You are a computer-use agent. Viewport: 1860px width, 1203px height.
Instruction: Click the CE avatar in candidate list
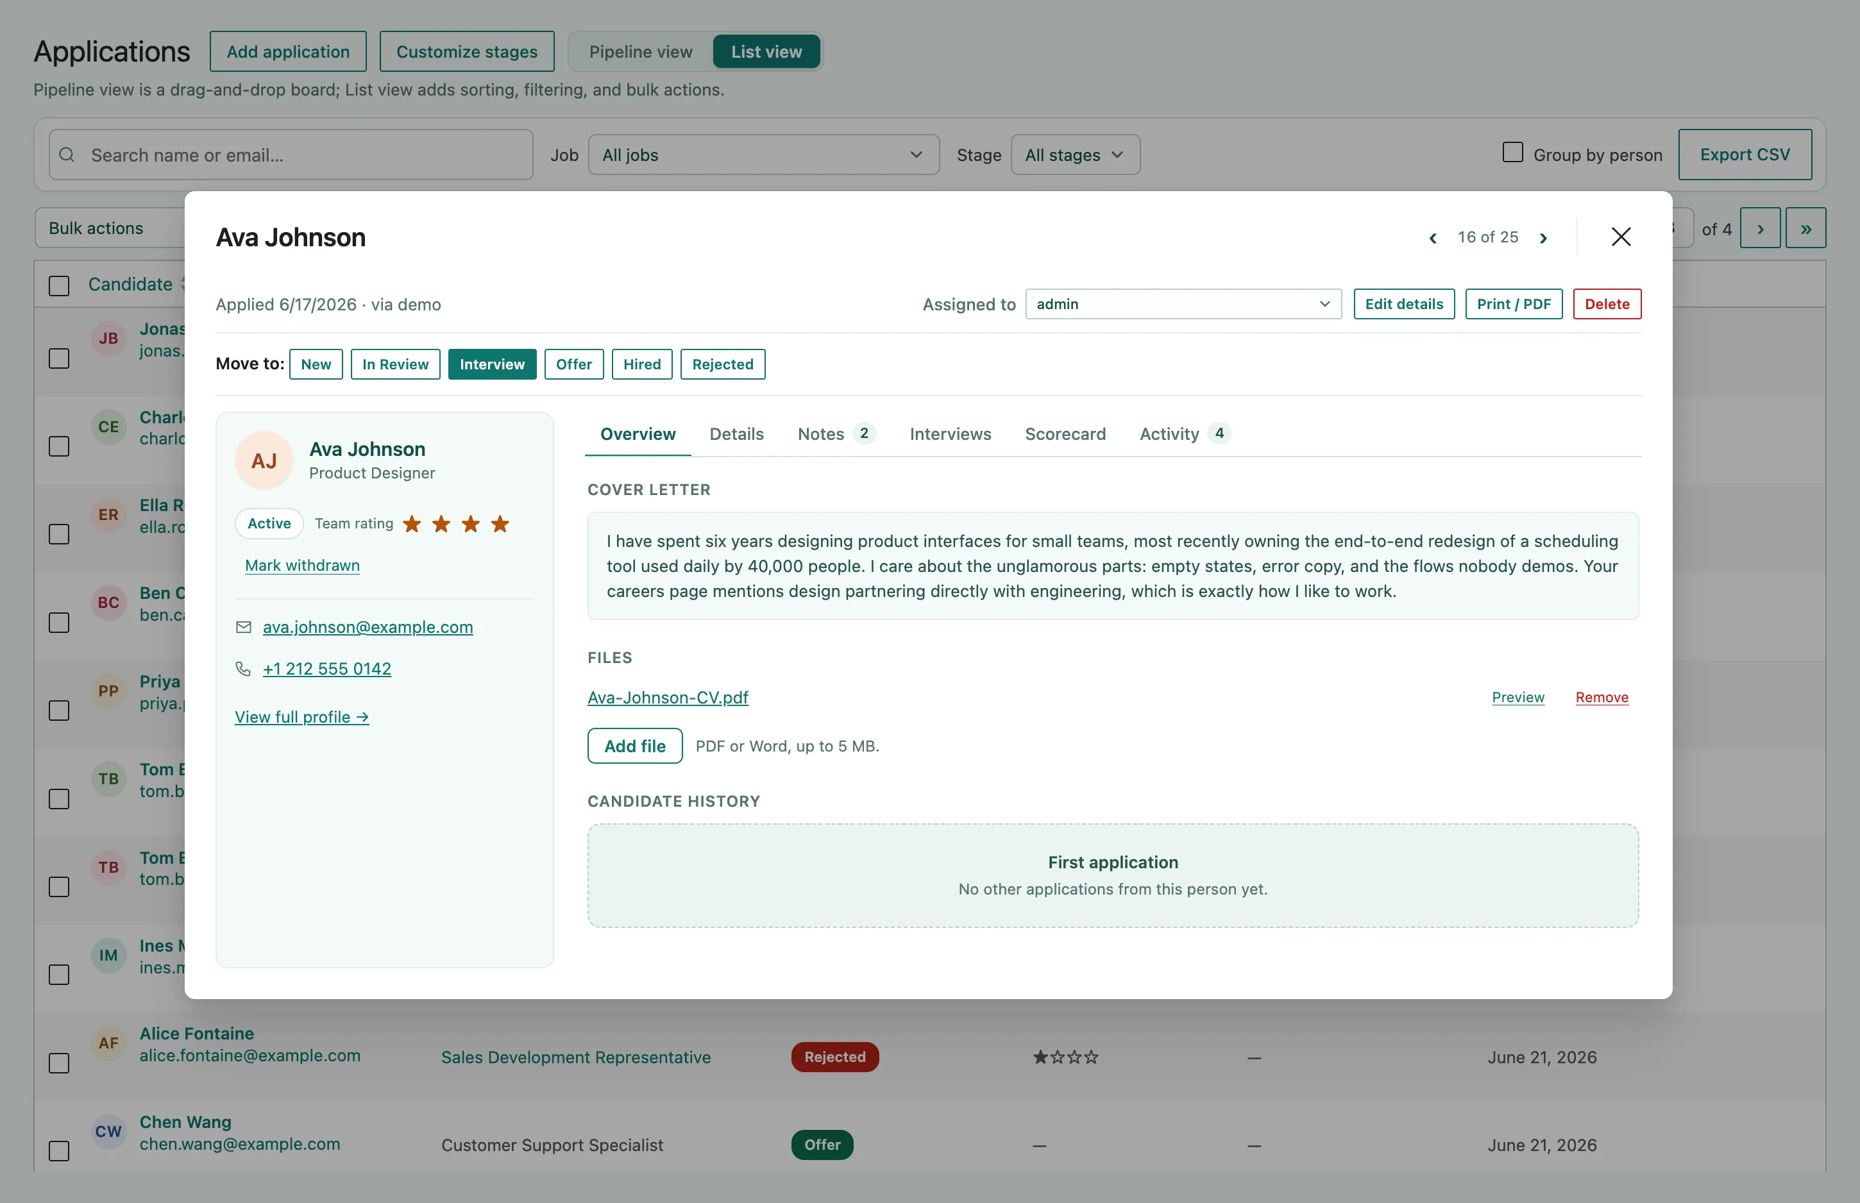pyautogui.click(x=108, y=426)
